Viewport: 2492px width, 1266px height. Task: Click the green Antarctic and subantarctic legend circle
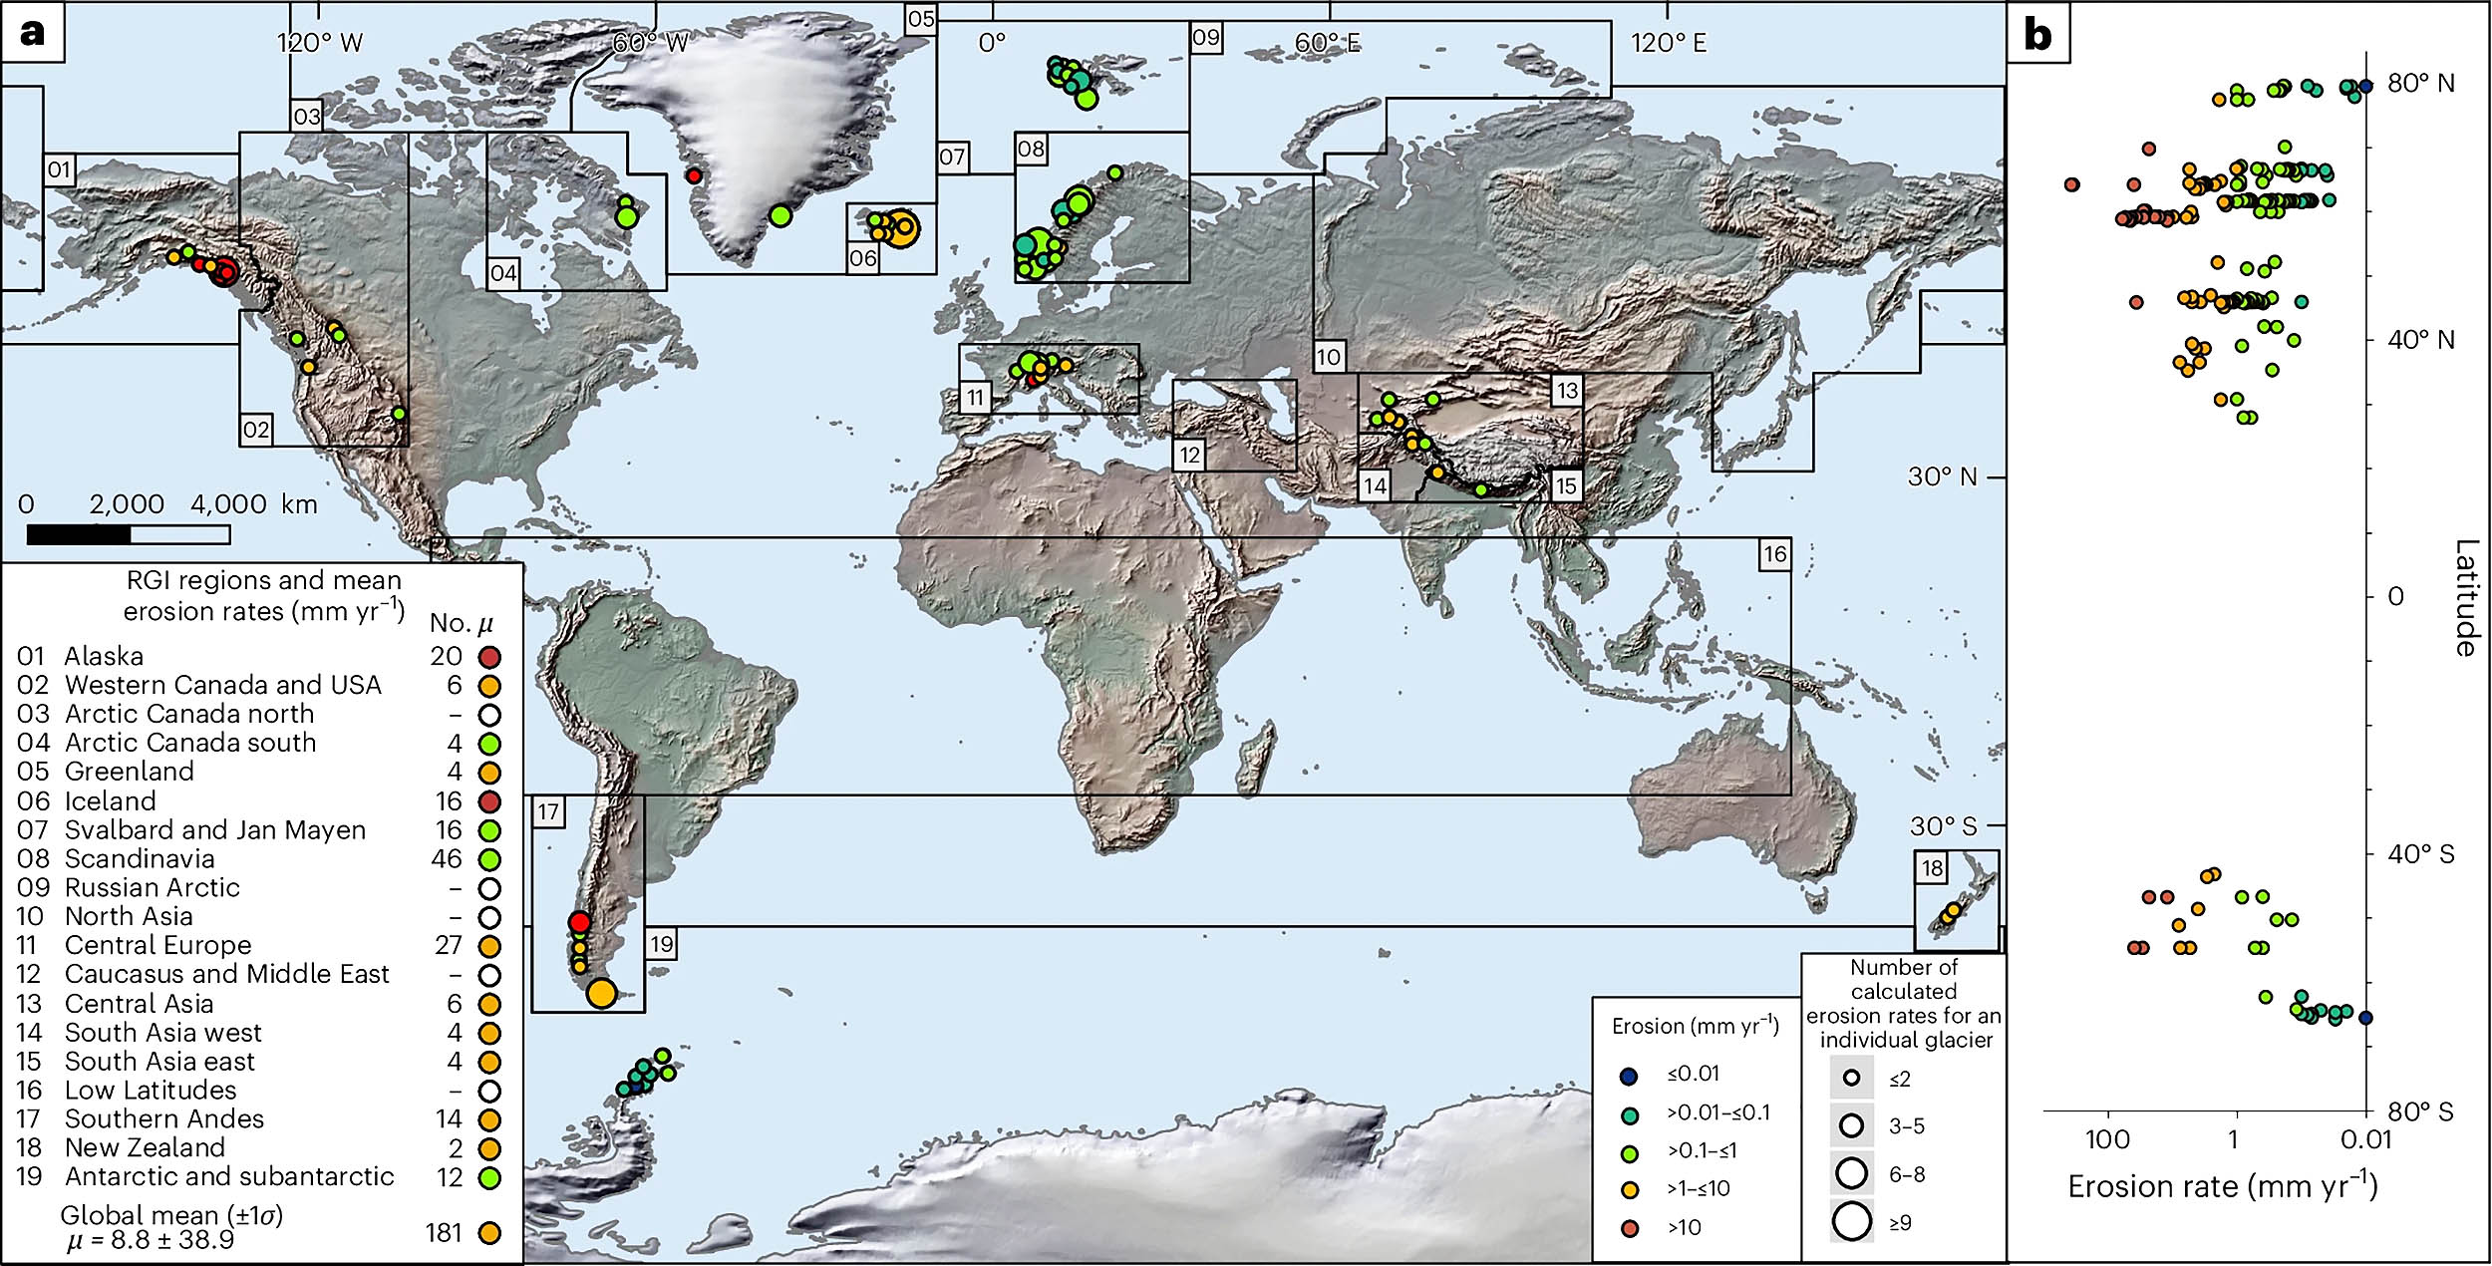tap(488, 1178)
